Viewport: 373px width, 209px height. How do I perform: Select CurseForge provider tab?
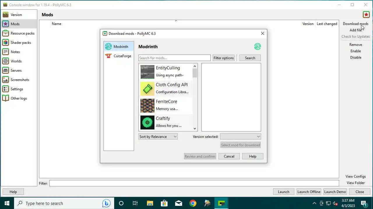point(119,56)
